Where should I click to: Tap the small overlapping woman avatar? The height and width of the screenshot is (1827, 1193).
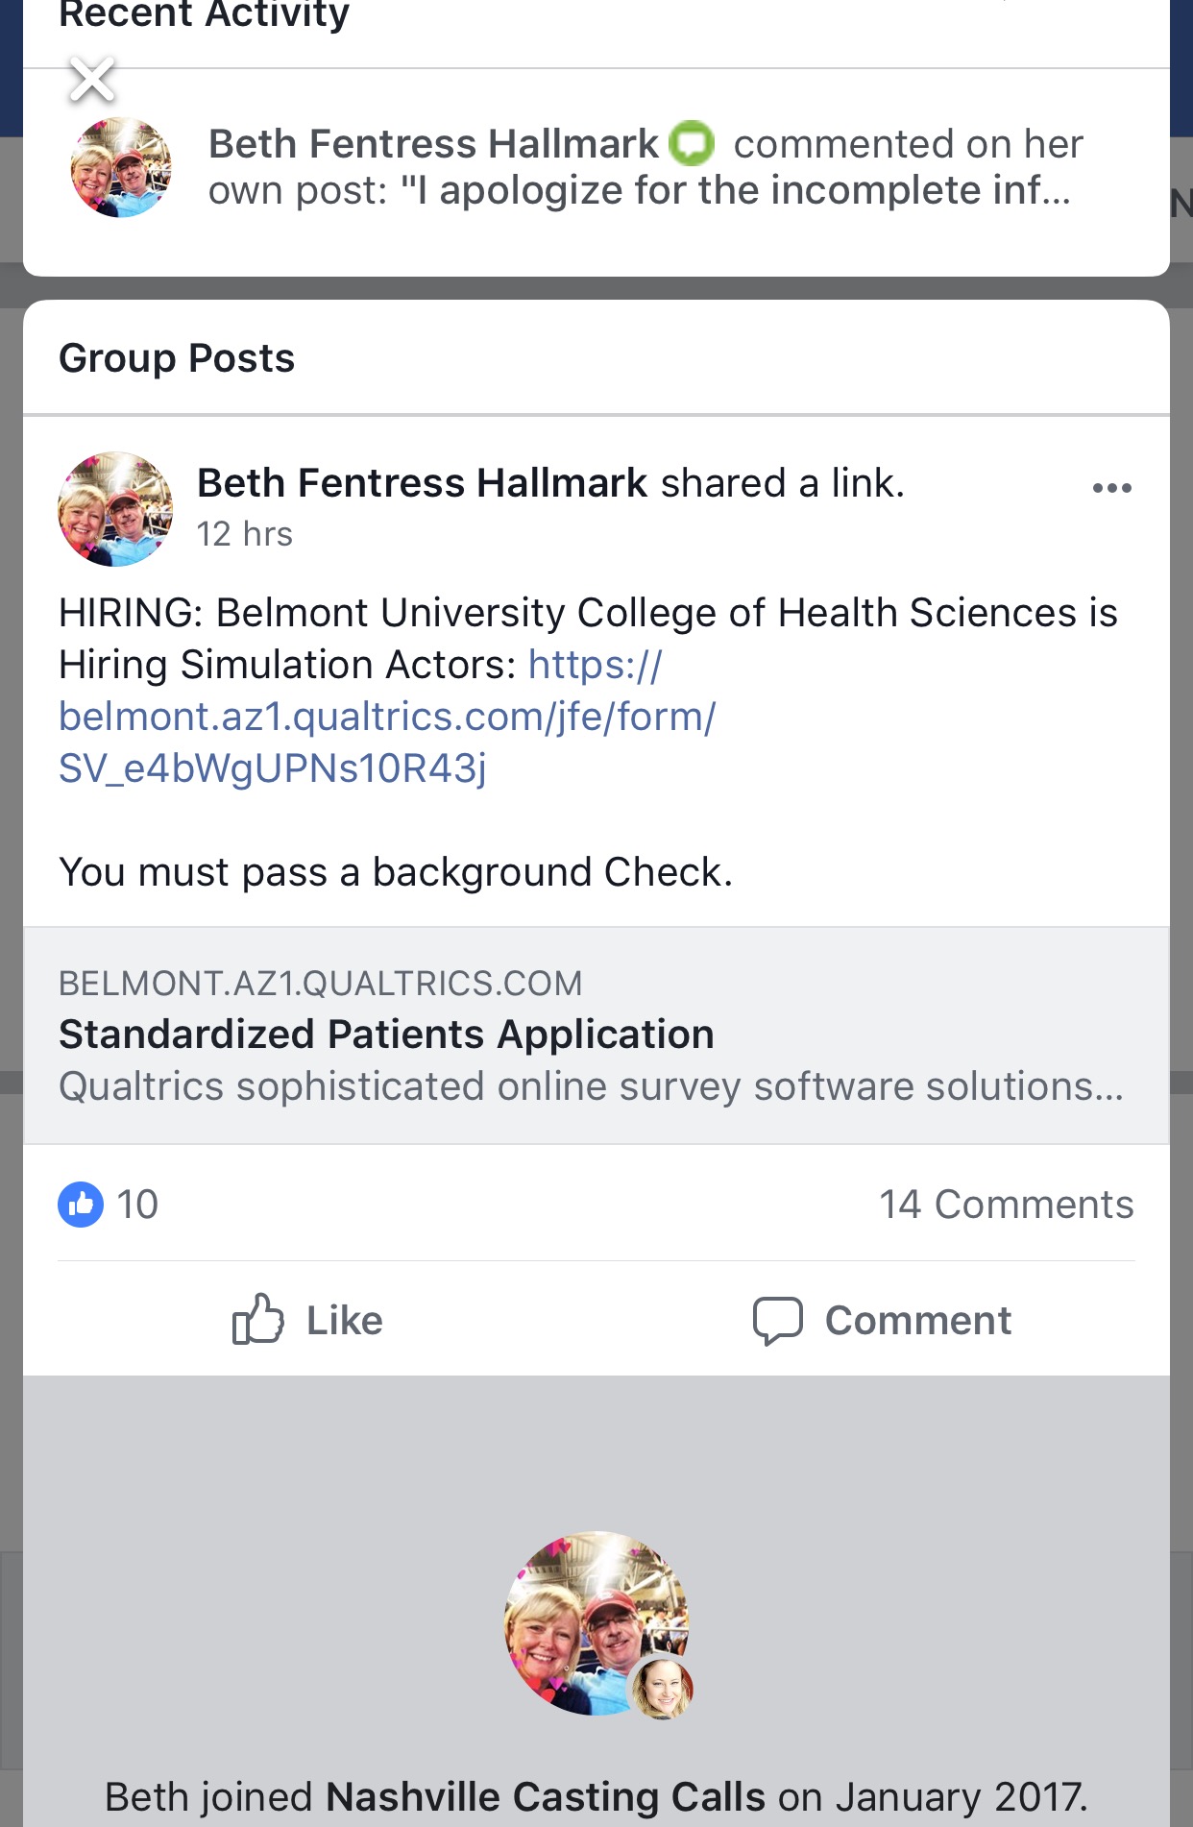(661, 1688)
